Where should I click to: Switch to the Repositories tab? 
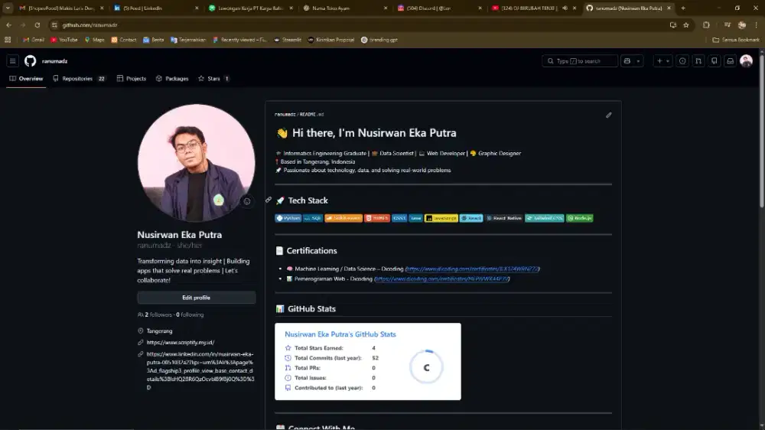tap(78, 79)
